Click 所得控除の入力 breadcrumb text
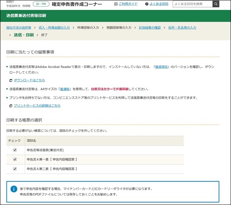This screenshot has height=205, width=231. 88,28
